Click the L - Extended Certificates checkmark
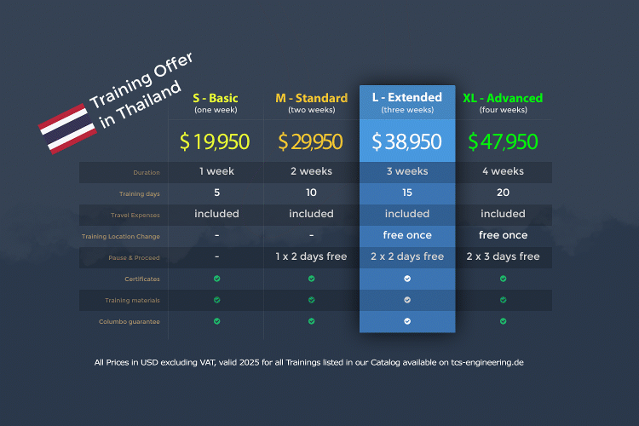This screenshot has height=426, width=639. (x=407, y=279)
